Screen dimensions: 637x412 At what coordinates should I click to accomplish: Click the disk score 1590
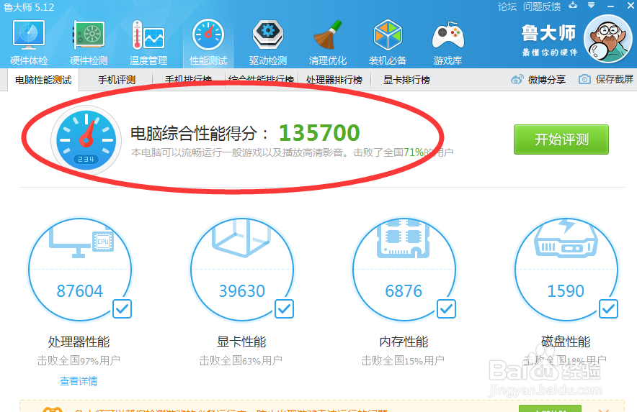(566, 290)
